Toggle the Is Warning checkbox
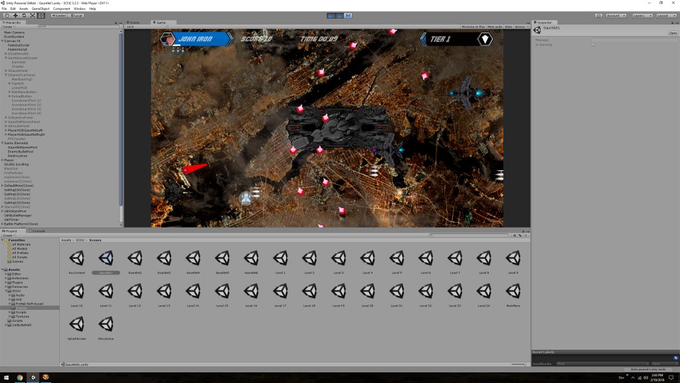 coord(593,45)
